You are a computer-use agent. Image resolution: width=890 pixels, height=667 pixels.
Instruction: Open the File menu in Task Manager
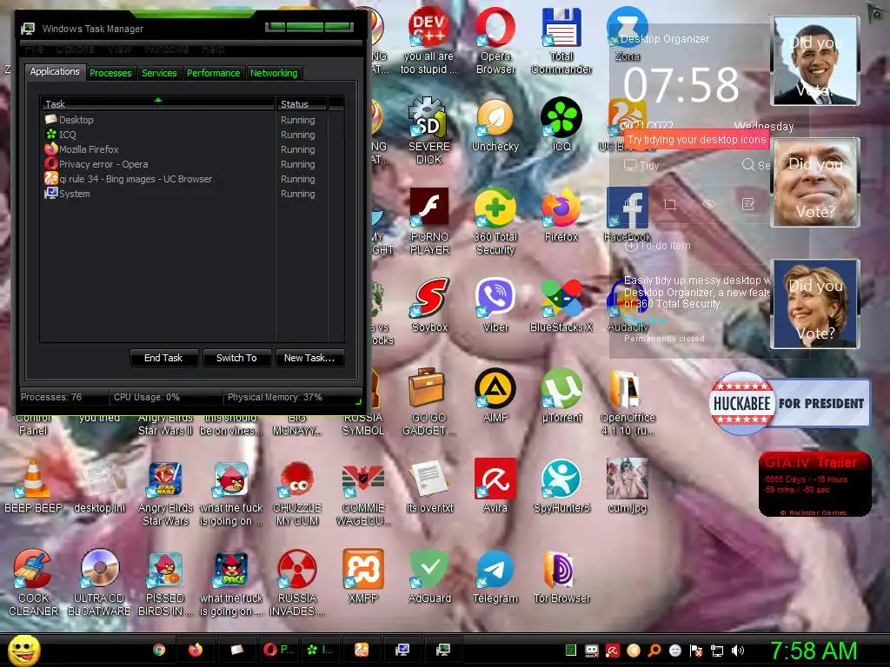click(x=35, y=50)
